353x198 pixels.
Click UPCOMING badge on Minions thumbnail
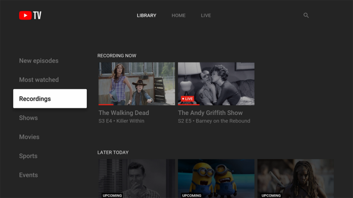point(191,196)
